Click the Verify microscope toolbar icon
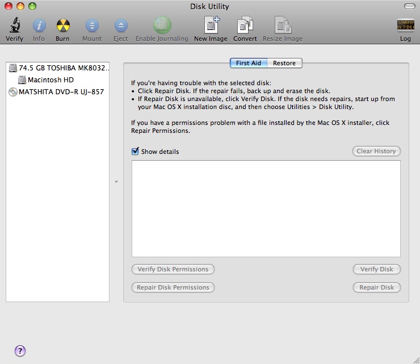 tap(15, 26)
